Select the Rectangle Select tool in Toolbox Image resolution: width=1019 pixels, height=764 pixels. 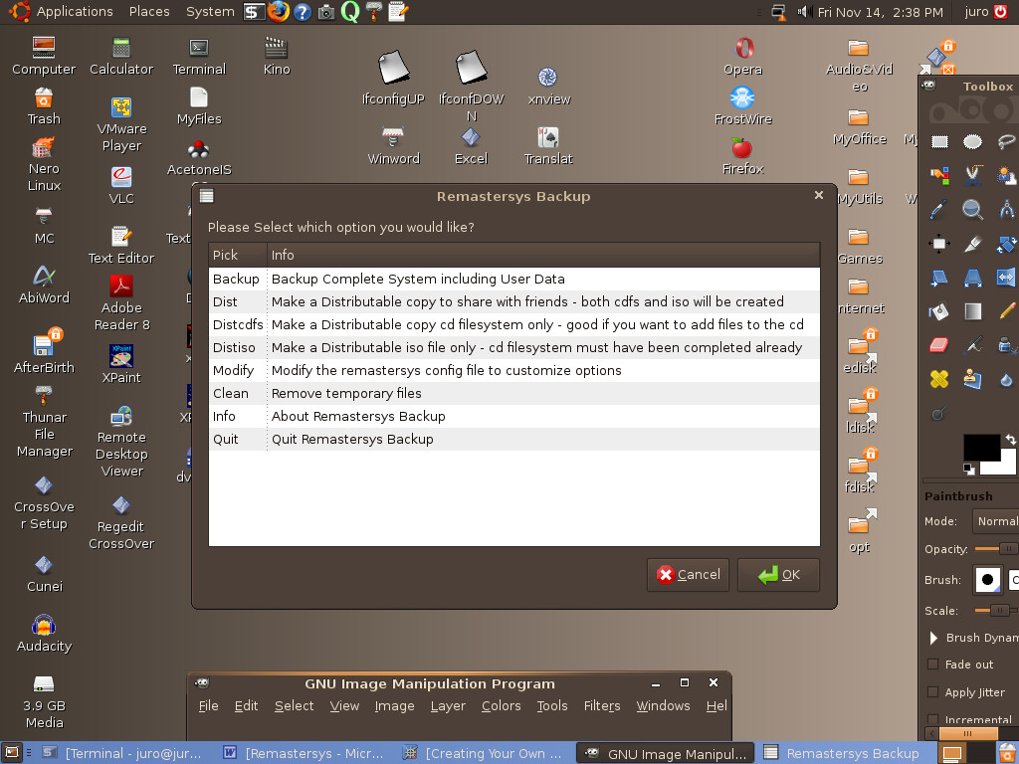[x=939, y=142]
